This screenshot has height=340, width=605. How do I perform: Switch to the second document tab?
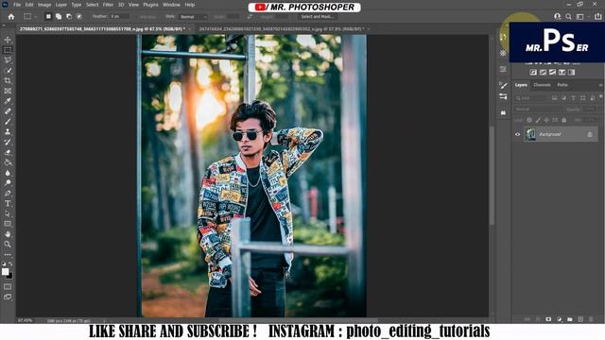[x=282, y=29]
